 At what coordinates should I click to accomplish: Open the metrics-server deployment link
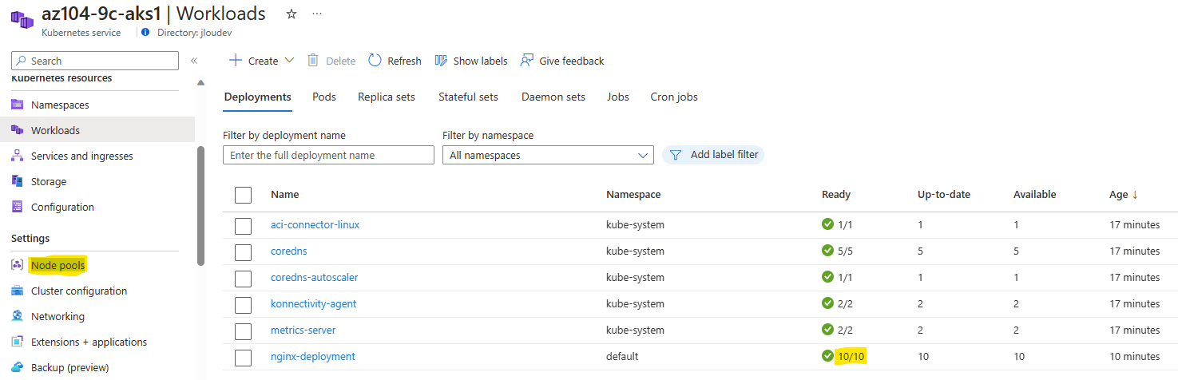tap(303, 330)
